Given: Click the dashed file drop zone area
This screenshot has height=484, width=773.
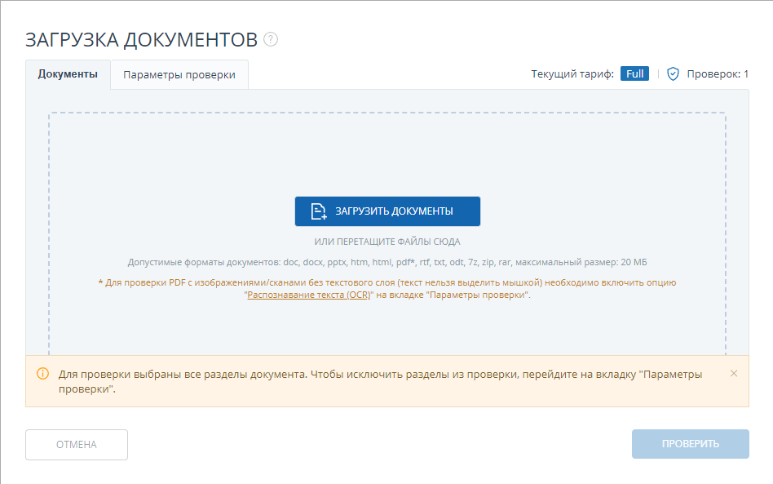Looking at the screenshot, I should [x=386, y=155].
